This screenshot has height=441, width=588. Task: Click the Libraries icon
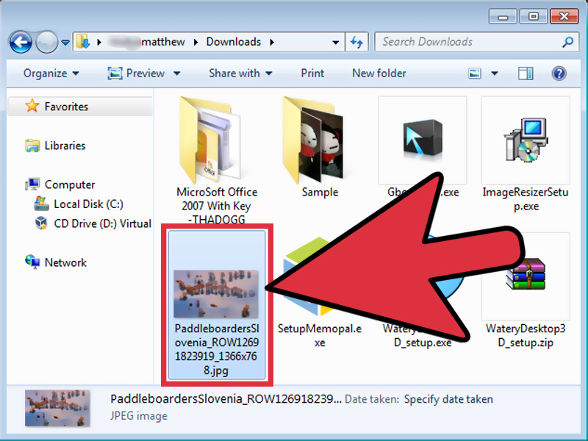(x=32, y=146)
